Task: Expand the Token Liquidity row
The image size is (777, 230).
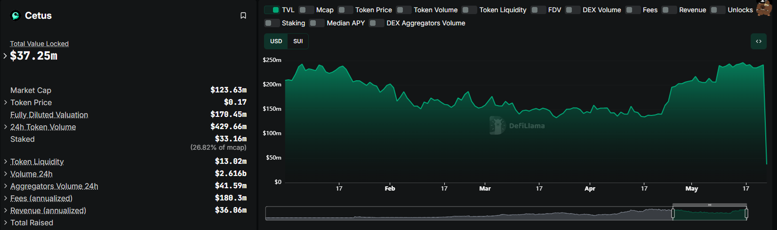Action: [x=5, y=161]
